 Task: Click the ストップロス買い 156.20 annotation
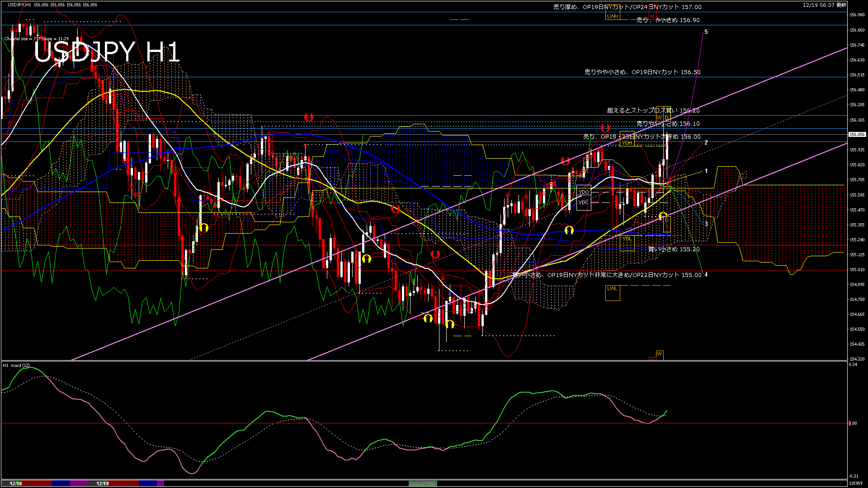pyautogui.click(x=653, y=111)
